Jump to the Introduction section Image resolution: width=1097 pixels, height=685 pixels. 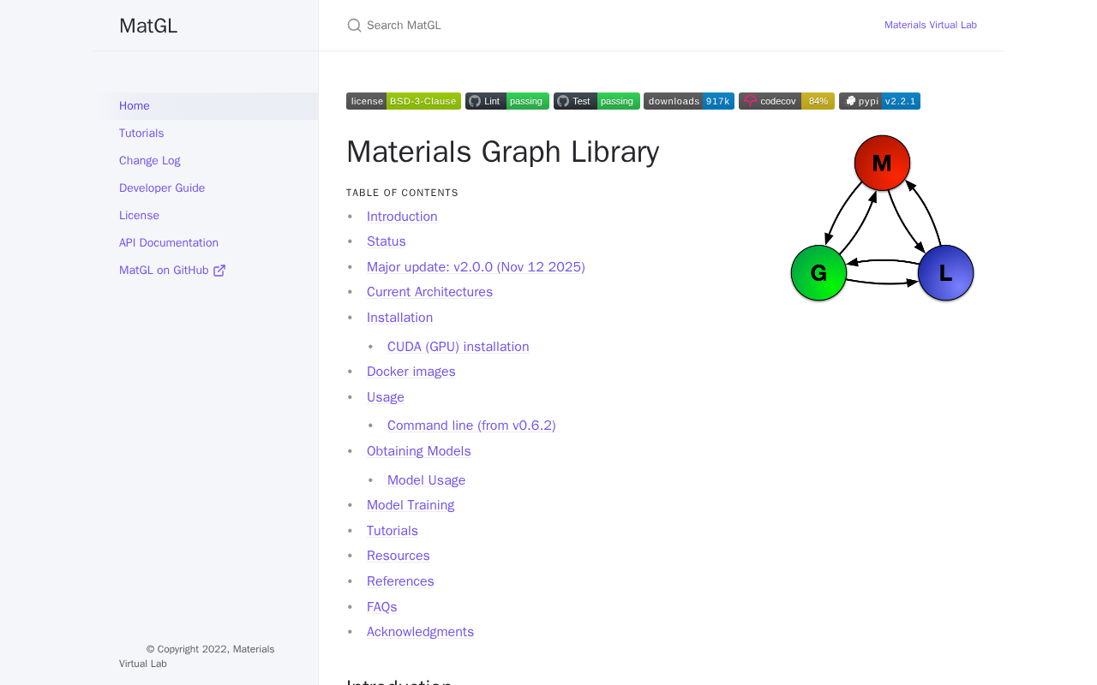click(402, 217)
